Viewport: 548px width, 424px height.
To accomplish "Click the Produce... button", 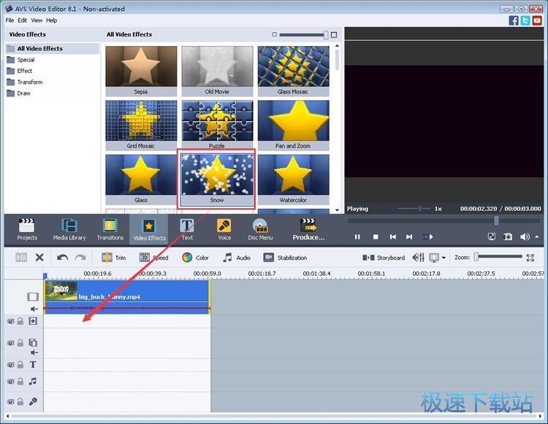I will (308, 229).
